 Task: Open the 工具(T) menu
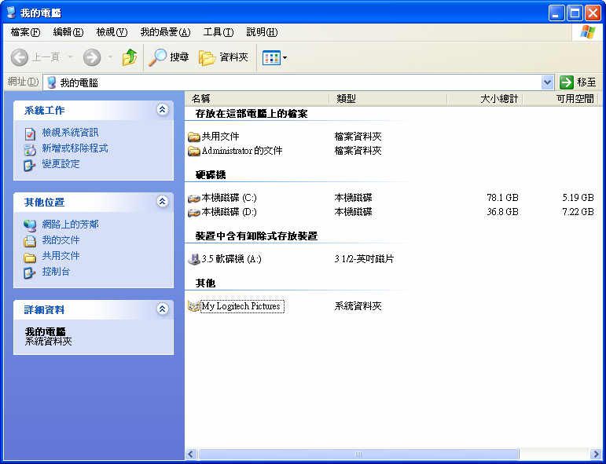219,32
